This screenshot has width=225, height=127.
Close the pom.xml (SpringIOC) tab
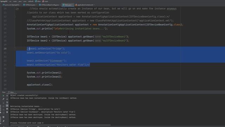pyautogui.click(x=21, y=5)
